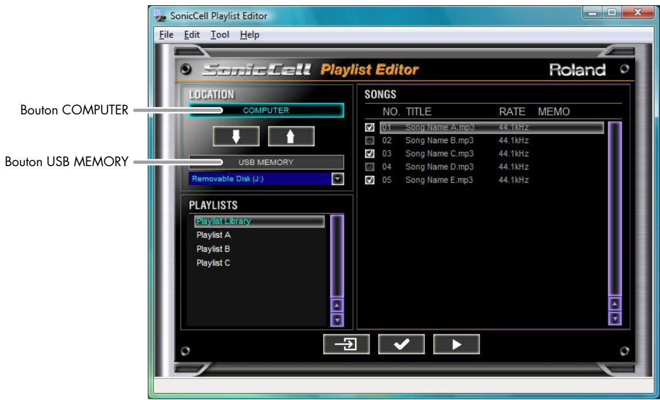
Task: Check the Song Name B.mp3 checkbox
Action: [x=370, y=140]
